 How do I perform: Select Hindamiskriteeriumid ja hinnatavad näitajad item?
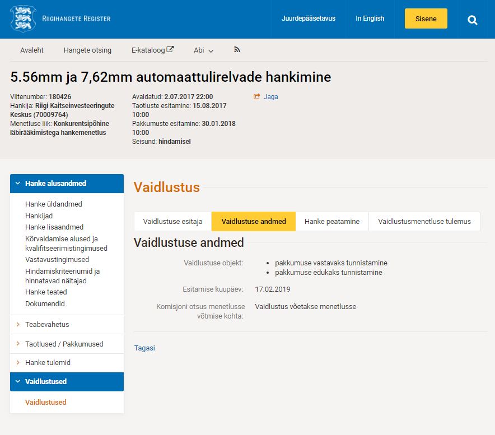point(63,276)
